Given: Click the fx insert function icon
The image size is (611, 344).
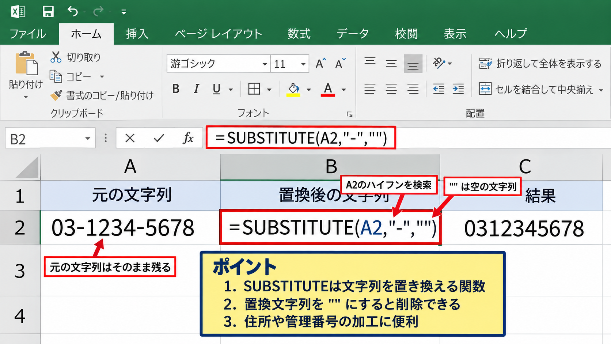Looking at the screenshot, I should pyautogui.click(x=188, y=138).
